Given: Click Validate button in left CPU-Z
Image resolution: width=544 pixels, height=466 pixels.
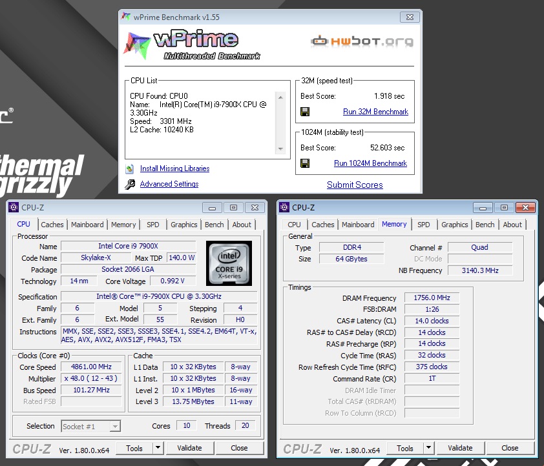Looking at the screenshot, I should [x=189, y=448].
